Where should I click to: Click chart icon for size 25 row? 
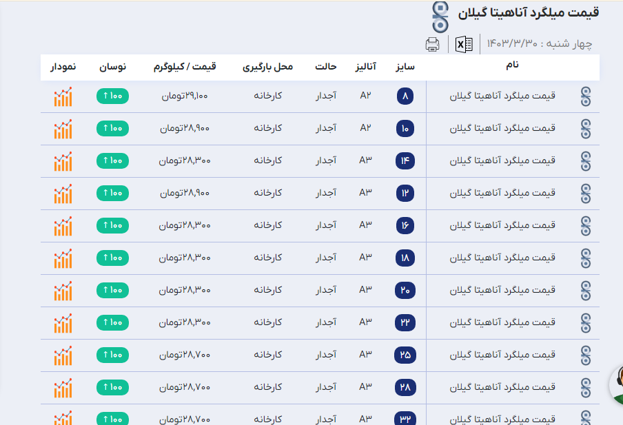[x=63, y=355]
